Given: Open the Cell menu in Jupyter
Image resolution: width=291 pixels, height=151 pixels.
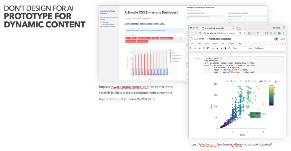Looking at the screenshot, I should (223, 44).
